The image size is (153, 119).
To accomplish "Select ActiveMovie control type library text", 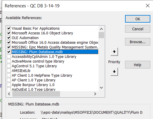I will click(38, 61).
